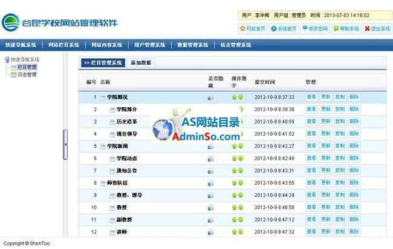Click the page icon beside 学院概况

click(x=103, y=98)
